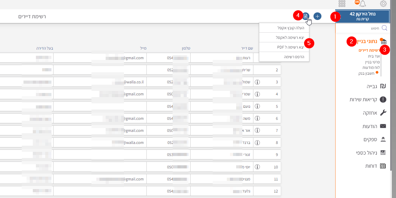
Task: Go to חשבון בנק in the sidebar
Action: [366, 73]
